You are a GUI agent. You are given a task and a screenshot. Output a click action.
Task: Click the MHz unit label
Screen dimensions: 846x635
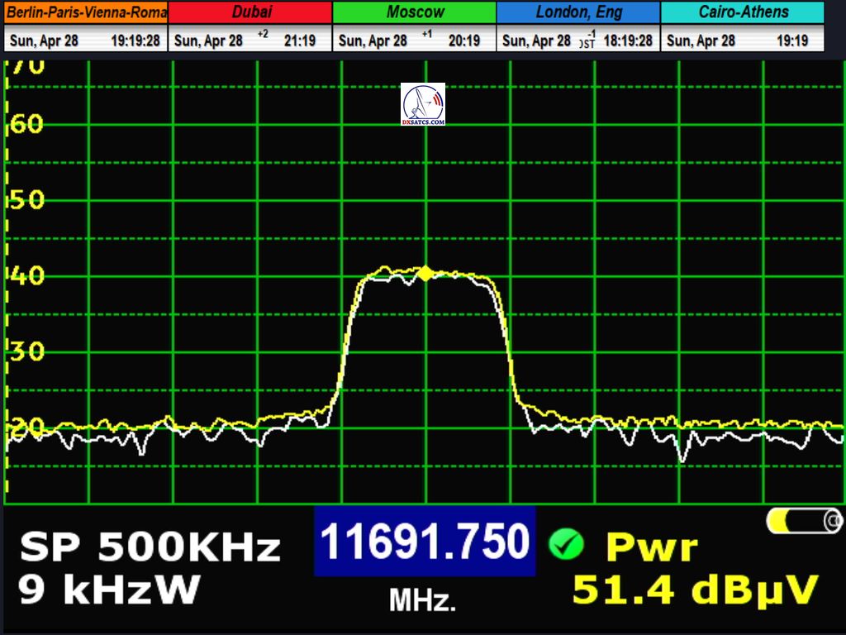pyautogui.click(x=422, y=601)
